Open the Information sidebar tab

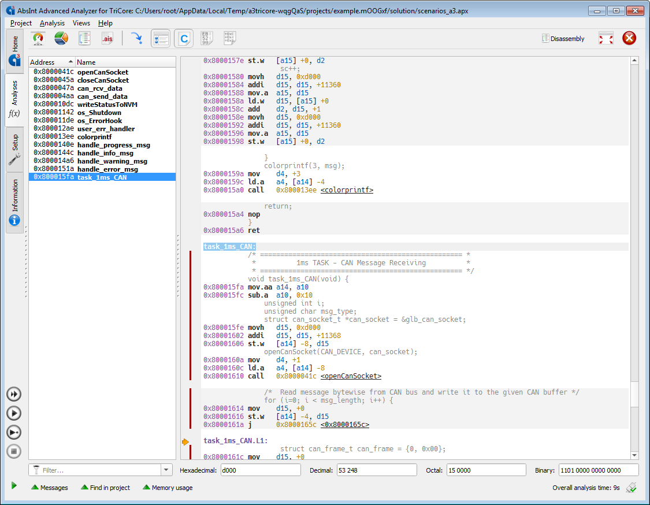tap(14, 202)
